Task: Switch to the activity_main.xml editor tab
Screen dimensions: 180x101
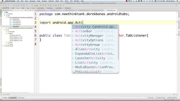Action: [98, 10]
